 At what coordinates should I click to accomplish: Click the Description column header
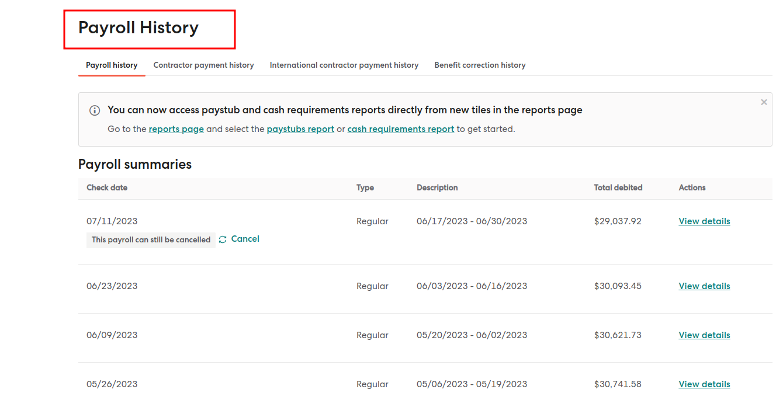click(x=437, y=188)
